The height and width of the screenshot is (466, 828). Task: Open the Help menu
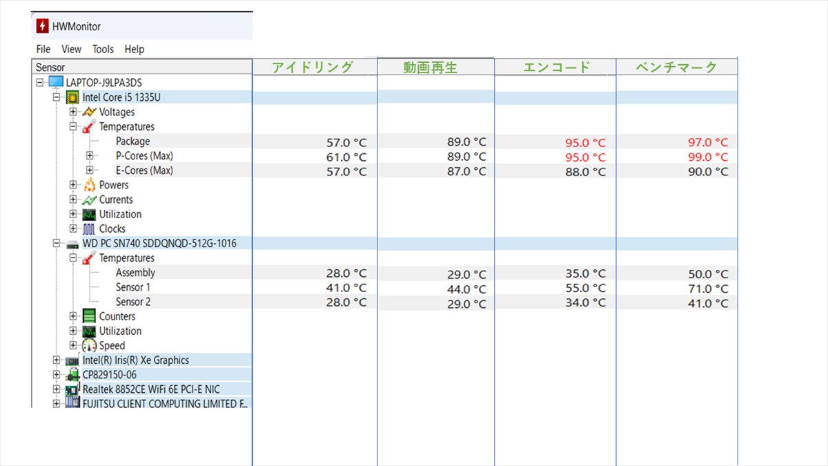point(135,49)
